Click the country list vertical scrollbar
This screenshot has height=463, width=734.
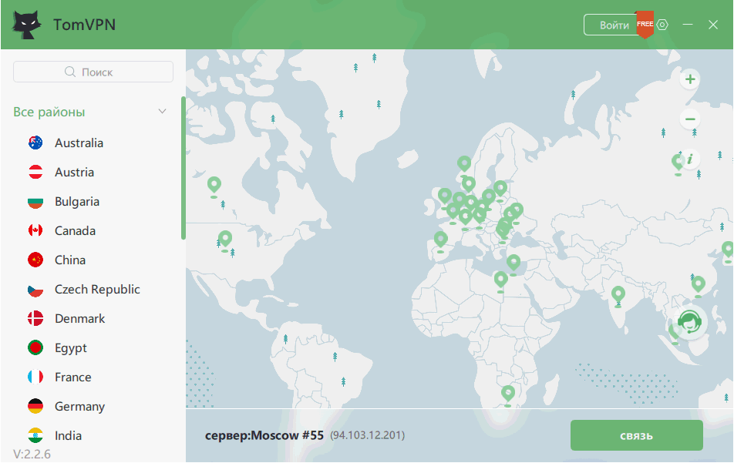point(183,168)
